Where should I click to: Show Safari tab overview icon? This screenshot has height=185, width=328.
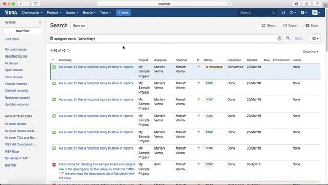click(x=317, y=4)
